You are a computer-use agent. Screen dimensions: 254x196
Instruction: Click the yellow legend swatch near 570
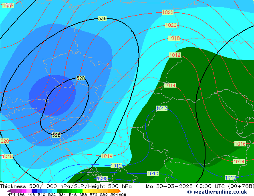[x=90, y=191]
